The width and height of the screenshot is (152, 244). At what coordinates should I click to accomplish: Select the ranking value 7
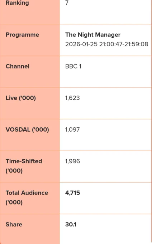pyautogui.click(x=67, y=3)
